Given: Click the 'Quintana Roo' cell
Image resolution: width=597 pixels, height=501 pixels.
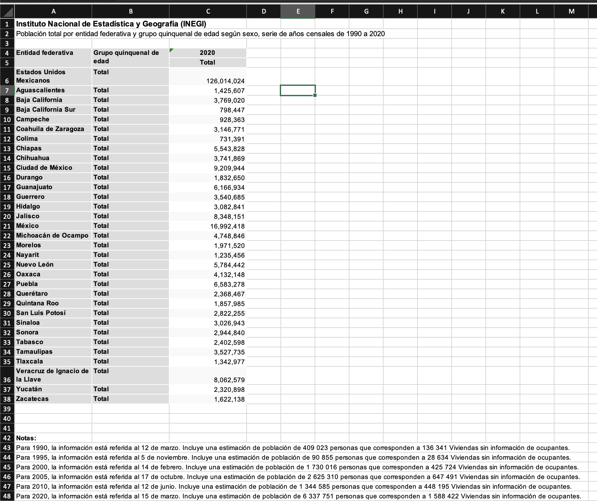Looking at the screenshot, I should [53, 303].
